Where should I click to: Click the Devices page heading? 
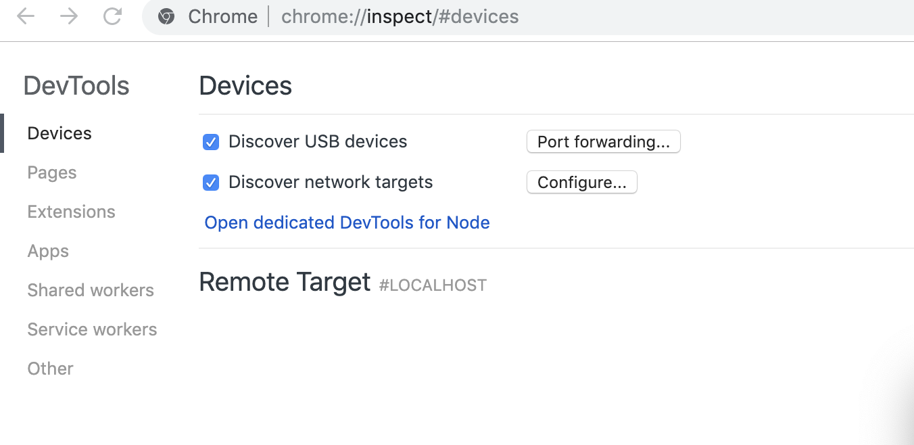[x=245, y=85]
